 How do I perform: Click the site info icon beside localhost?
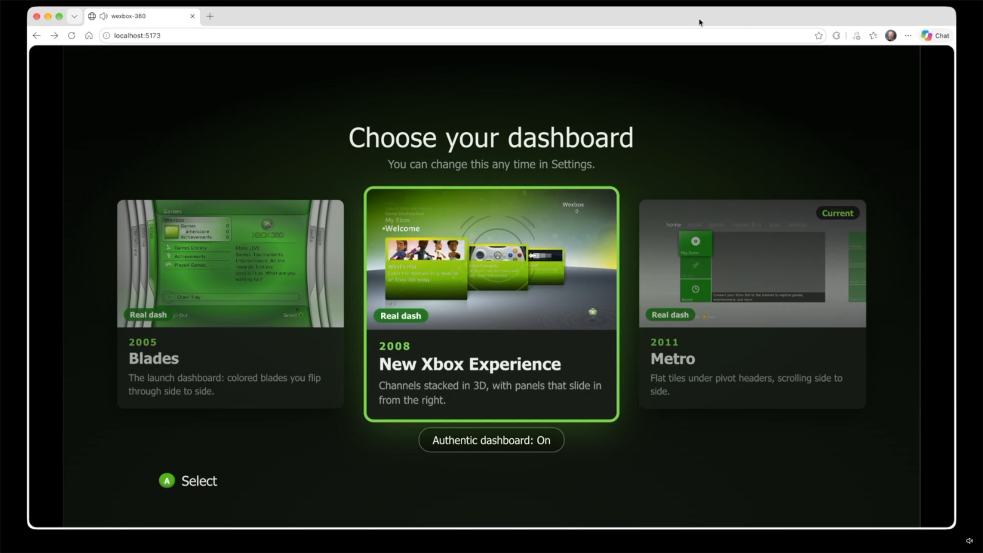point(106,36)
